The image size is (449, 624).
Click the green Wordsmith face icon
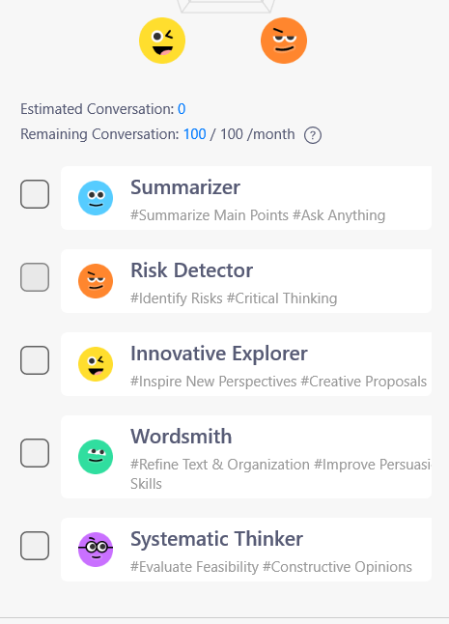pyautogui.click(x=96, y=457)
